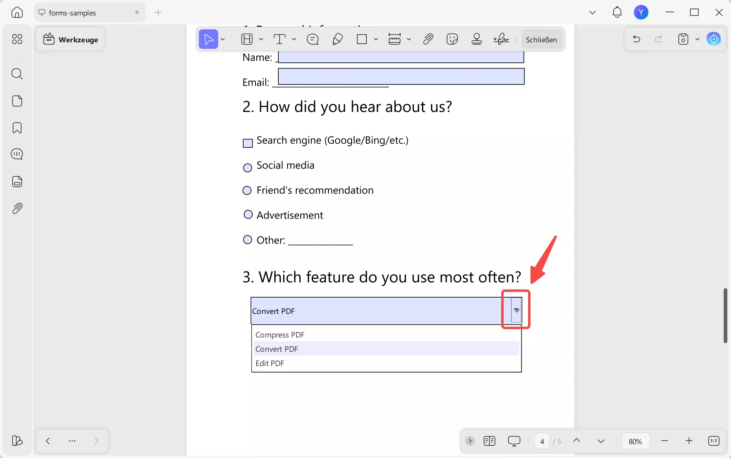Select the Text tool
The height and width of the screenshot is (458, 731).
(x=280, y=39)
